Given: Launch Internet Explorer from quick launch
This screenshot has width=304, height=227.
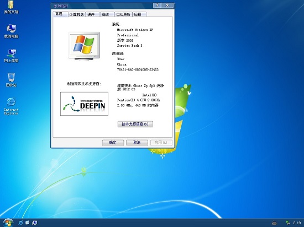Looking at the screenshot, I should pos(20,223).
